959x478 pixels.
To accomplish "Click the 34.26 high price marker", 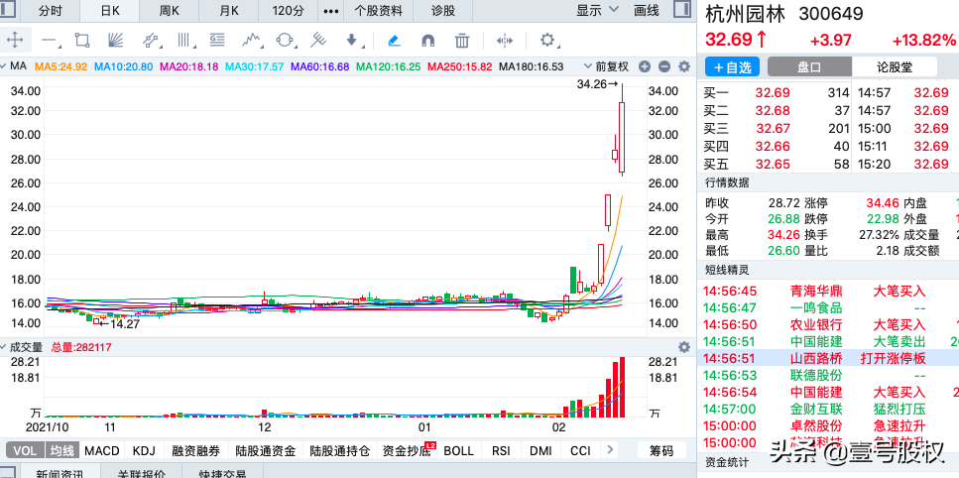I will point(597,84).
